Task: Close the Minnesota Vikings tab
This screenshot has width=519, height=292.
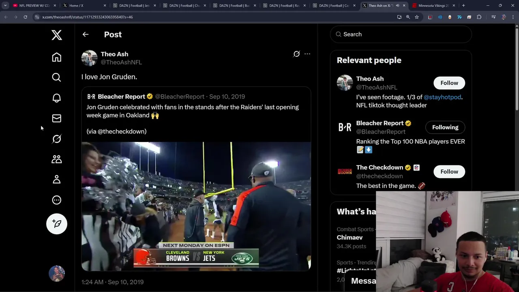Action: tap(454, 6)
